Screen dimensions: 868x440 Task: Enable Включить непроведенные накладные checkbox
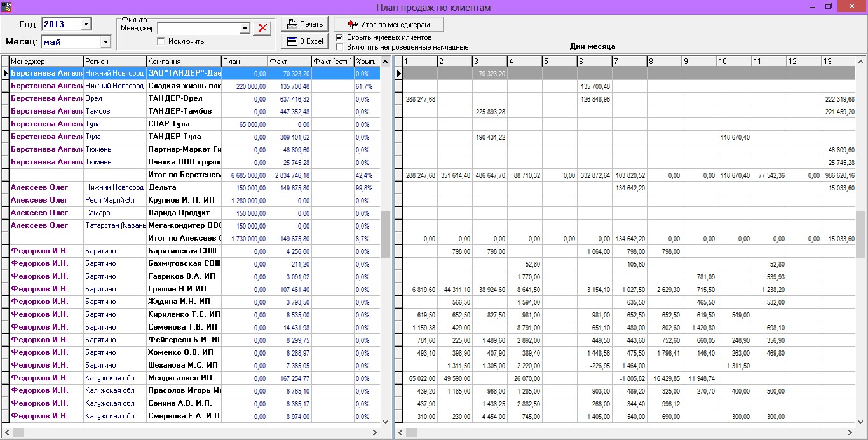(x=340, y=47)
